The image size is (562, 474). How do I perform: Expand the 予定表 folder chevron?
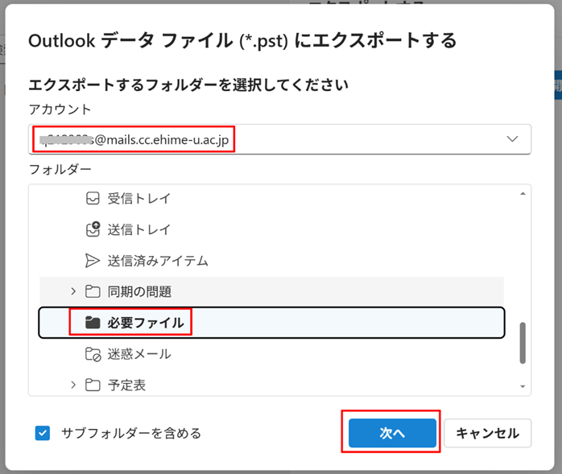pyautogui.click(x=74, y=385)
